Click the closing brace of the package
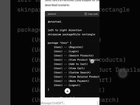The width and height of the screenshot is (140, 105). tap(48, 90)
